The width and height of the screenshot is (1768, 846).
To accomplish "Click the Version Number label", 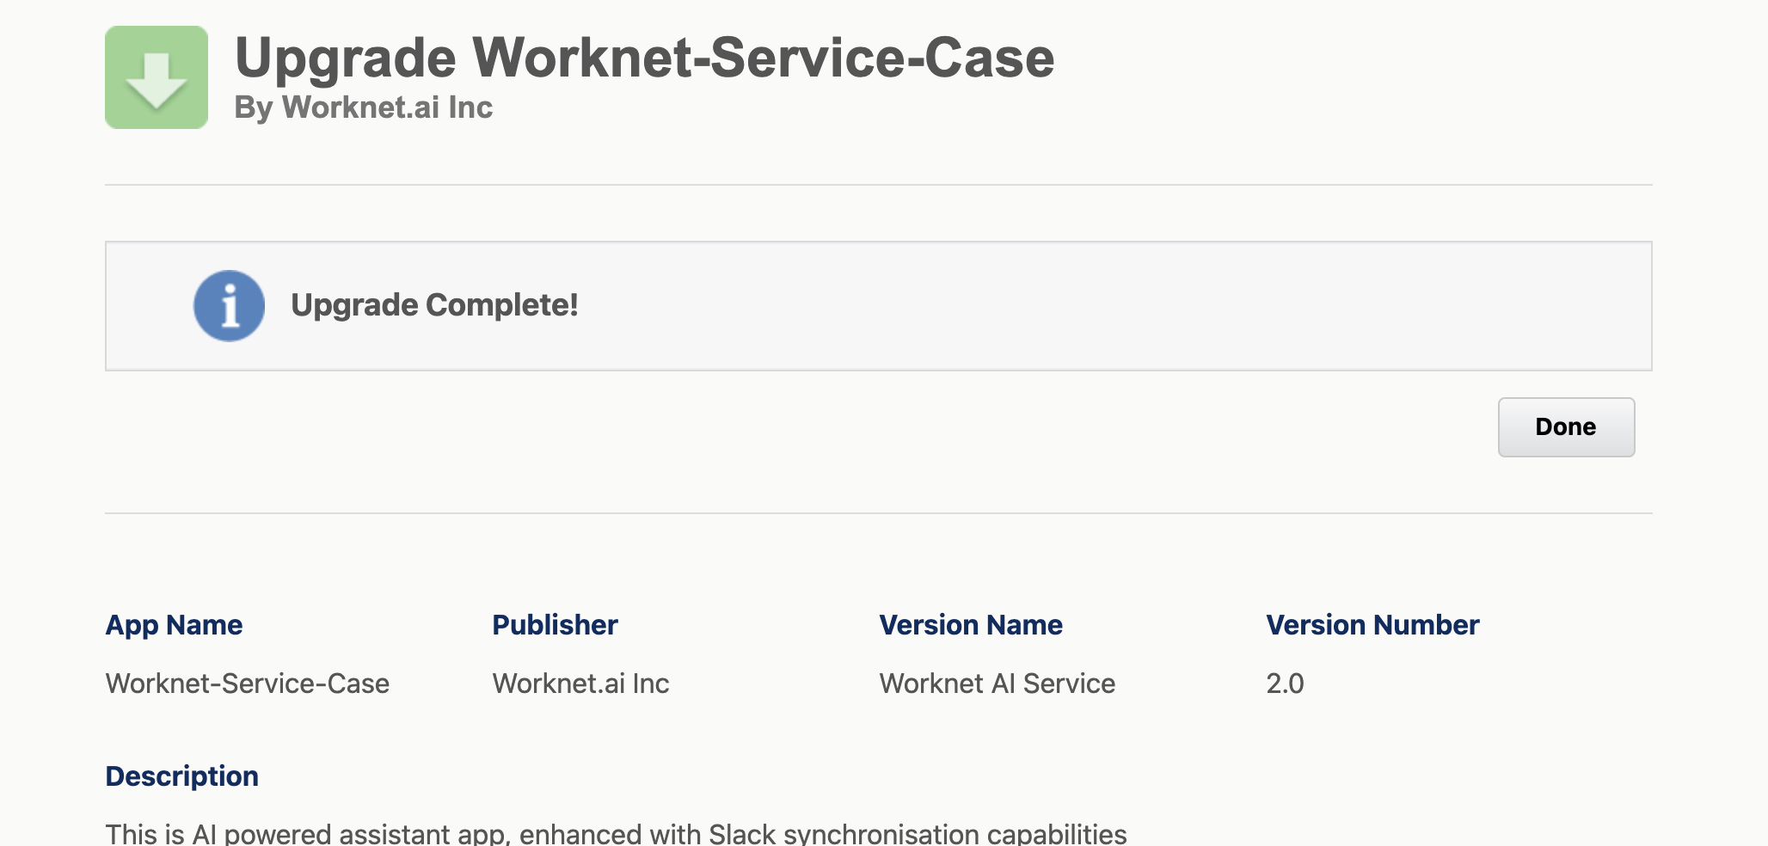I will click(1372, 625).
